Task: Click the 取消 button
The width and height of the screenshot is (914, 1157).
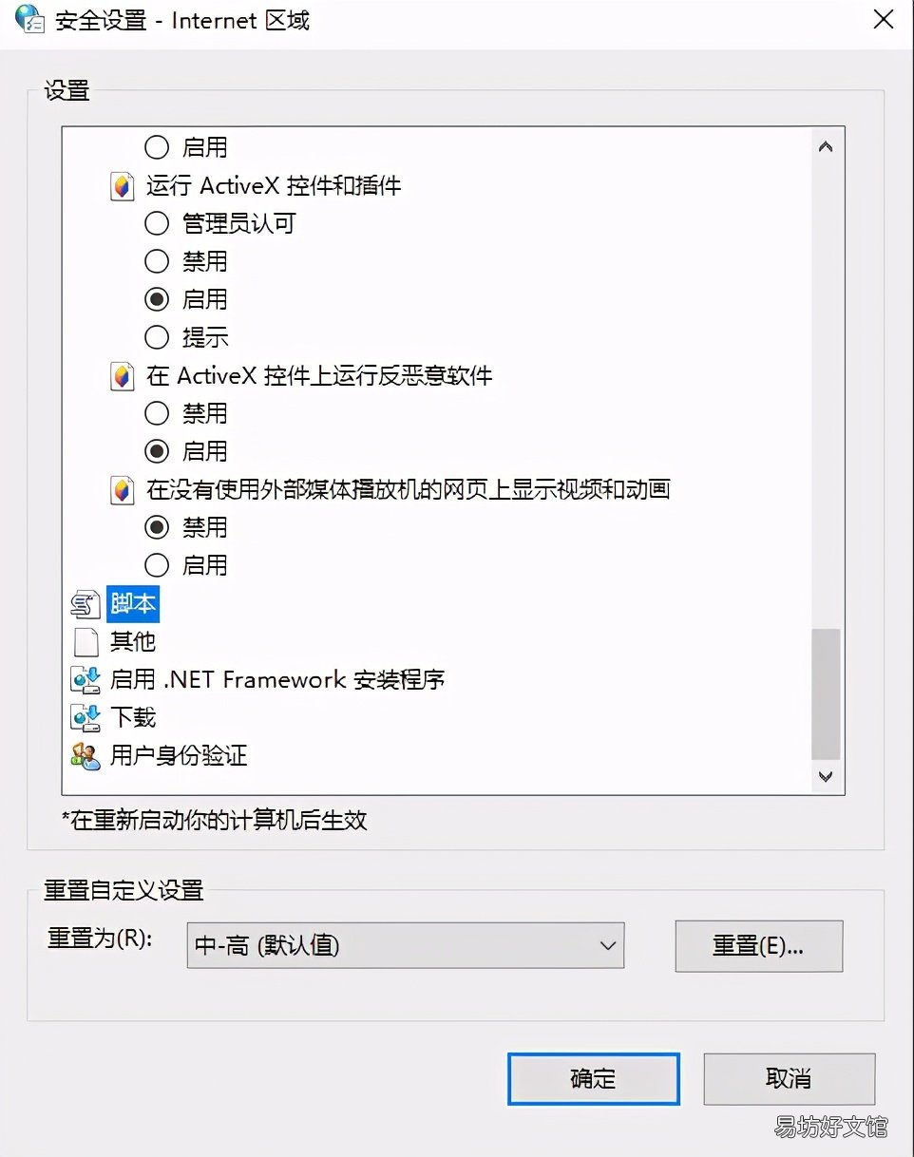Action: click(x=789, y=1078)
